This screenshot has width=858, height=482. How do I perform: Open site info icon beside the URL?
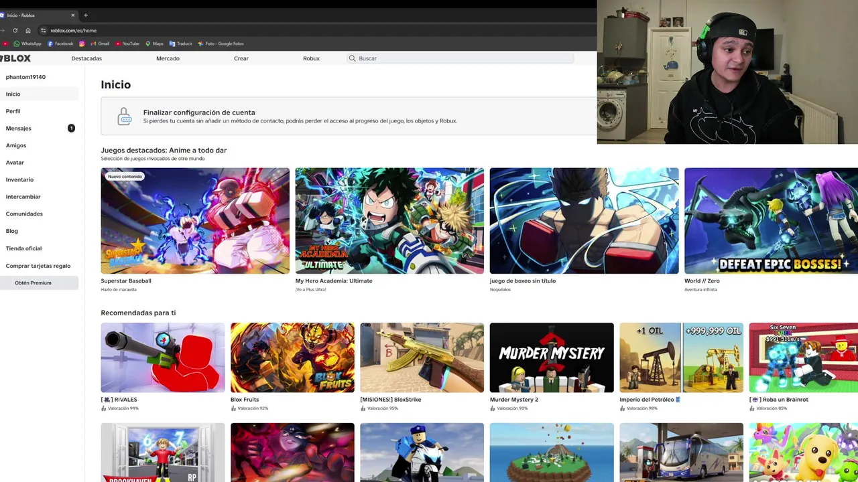click(43, 30)
